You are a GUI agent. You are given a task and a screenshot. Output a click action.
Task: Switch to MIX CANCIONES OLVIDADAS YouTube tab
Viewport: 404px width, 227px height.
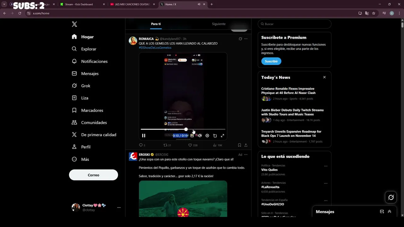pos(133,4)
